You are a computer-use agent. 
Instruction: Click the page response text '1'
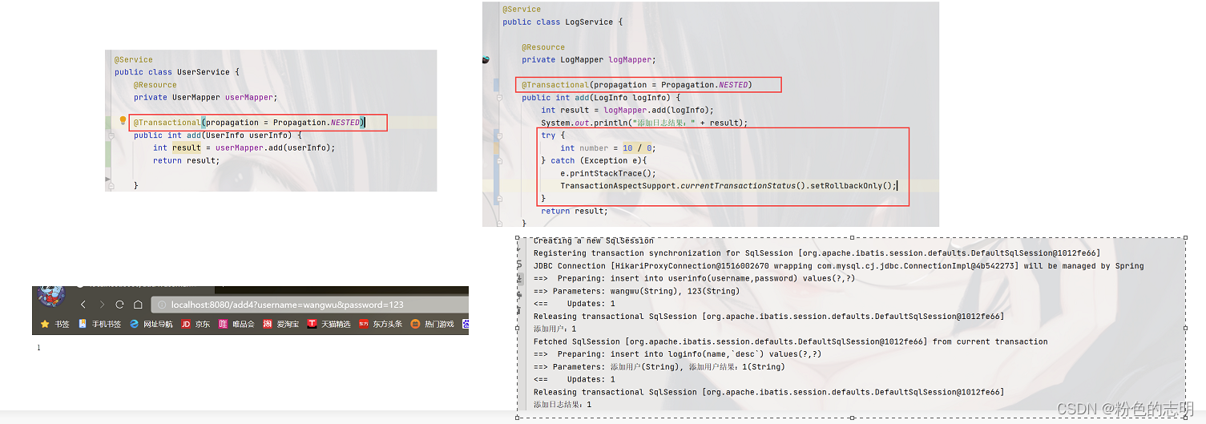click(x=38, y=348)
